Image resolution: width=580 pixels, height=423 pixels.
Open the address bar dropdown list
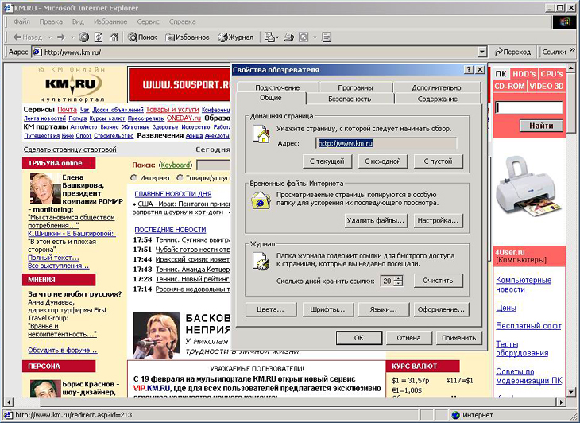click(x=484, y=52)
